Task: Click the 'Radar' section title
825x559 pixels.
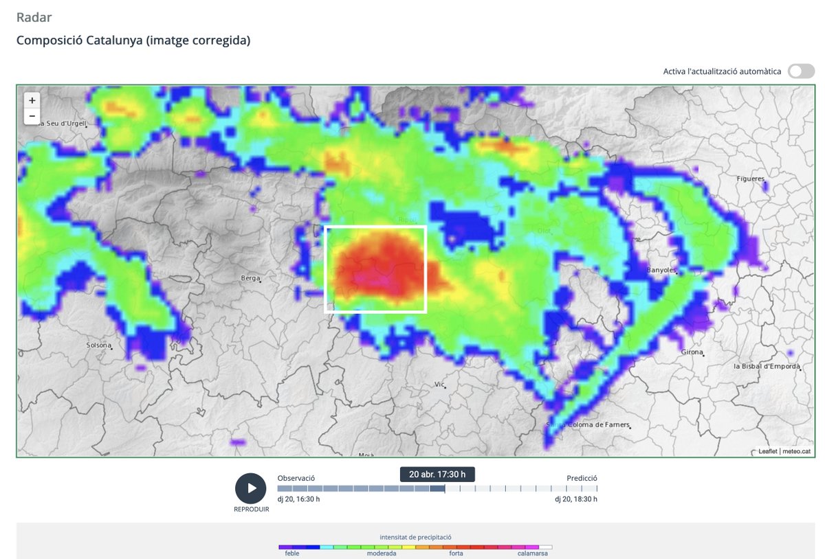Action: click(34, 17)
